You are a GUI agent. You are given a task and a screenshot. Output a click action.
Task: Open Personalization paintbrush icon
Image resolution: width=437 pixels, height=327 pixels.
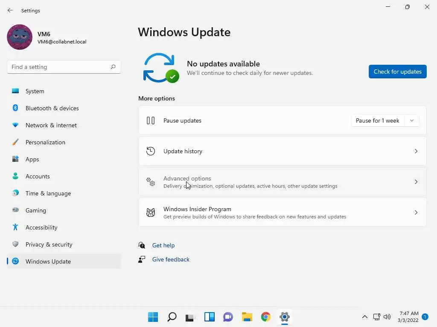pyautogui.click(x=15, y=142)
